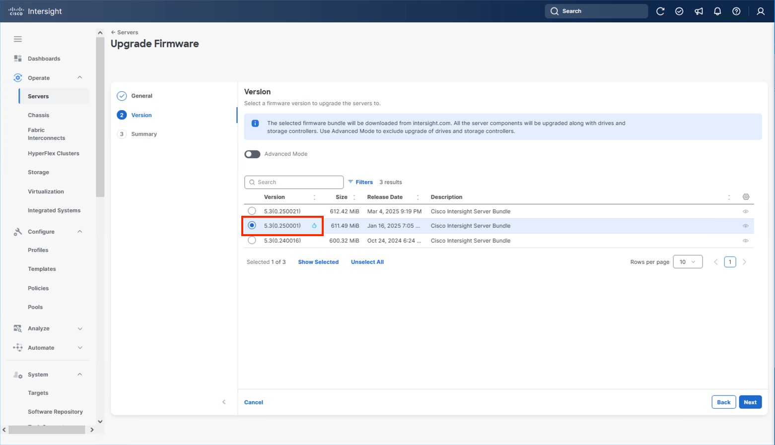This screenshot has height=445, width=775.
Task: Switch to the Summary step
Action: tap(143, 133)
